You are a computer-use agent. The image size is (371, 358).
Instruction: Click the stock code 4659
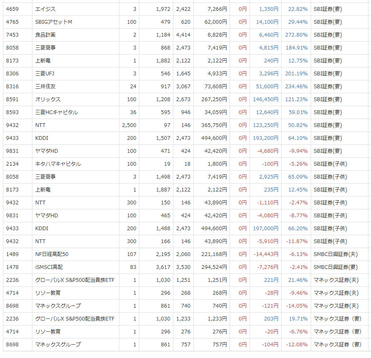pyautogui.click(x=12, y=9)
